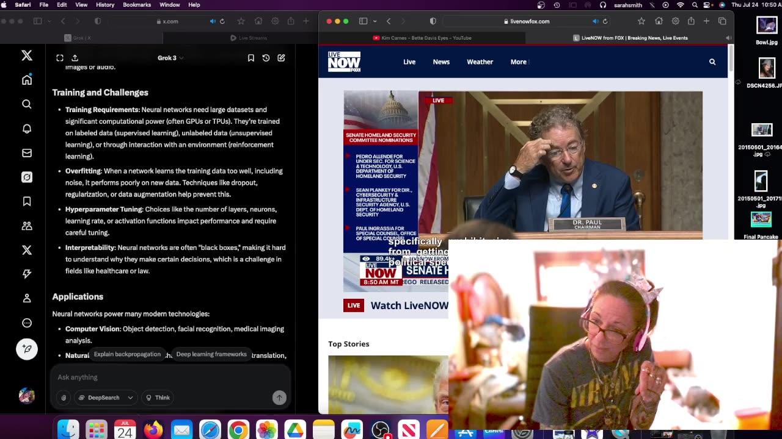The height and width of the screenshot is (439, 782).
Task: Open account avatar menu in X sidebar
Action: click(x=27, y=395)
